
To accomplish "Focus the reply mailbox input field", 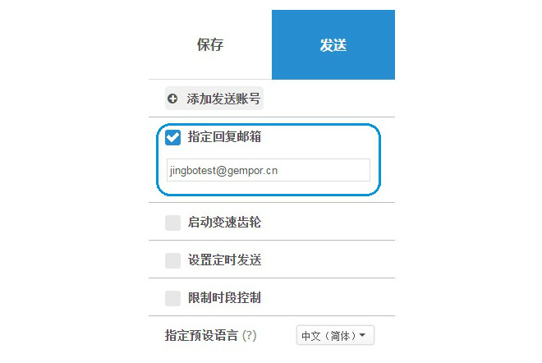I will click(x=269, y=170).
